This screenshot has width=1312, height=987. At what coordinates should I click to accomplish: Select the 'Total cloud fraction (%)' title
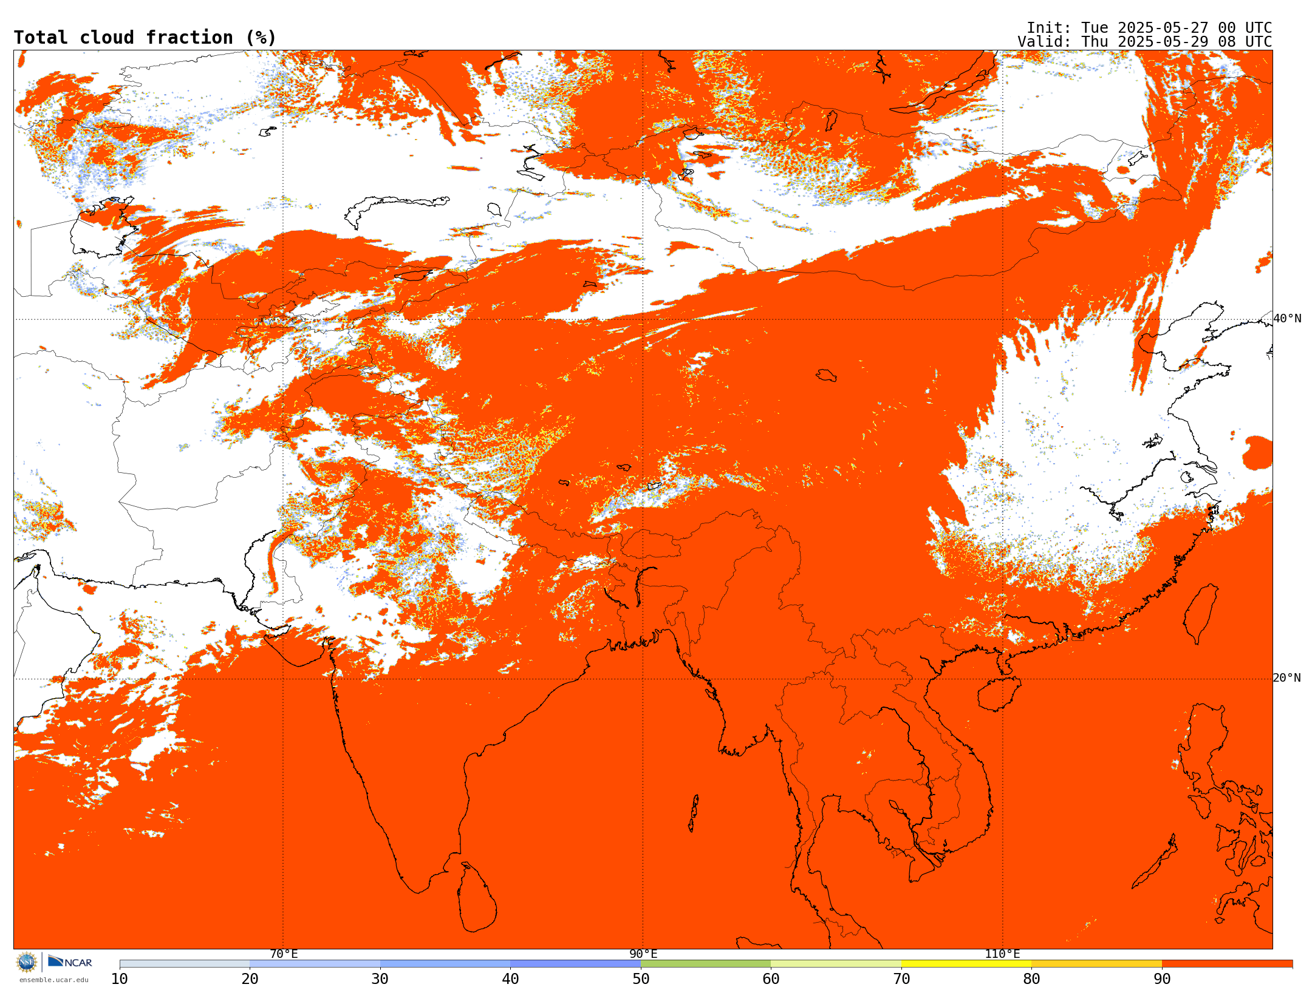pos(145,38)
